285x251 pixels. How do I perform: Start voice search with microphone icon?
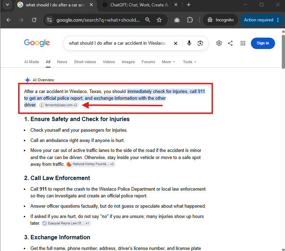coord(189,43)
